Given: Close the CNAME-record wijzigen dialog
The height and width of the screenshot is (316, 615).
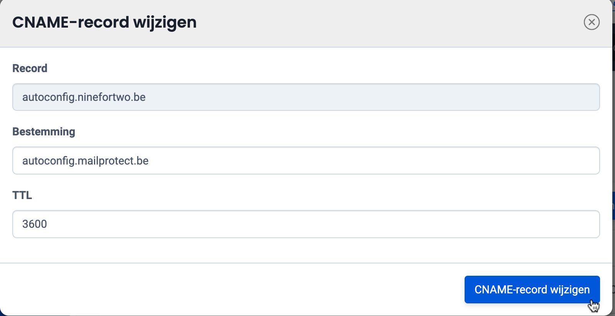Looking at the screenshot, I should (592, 22).
